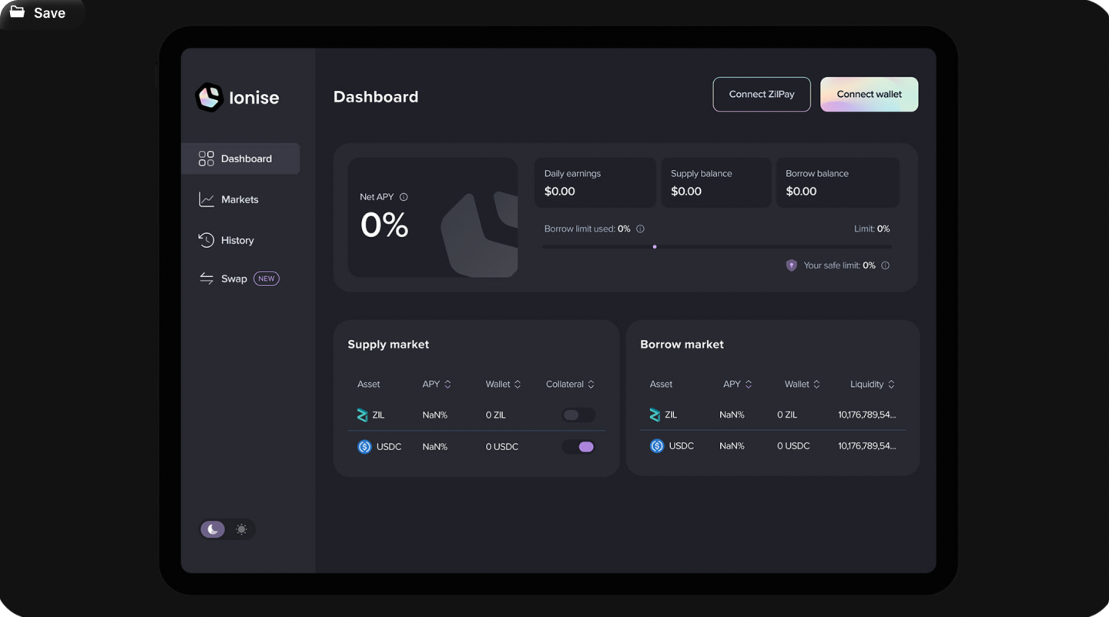Click the safe limit info icon
The width and height of the screenshot is (1109, 617).
click(x=885, y=265)
